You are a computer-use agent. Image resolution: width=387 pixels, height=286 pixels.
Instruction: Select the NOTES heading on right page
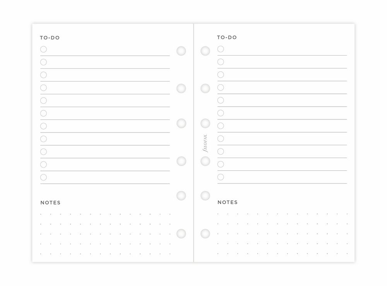click(x=228, y=203)
